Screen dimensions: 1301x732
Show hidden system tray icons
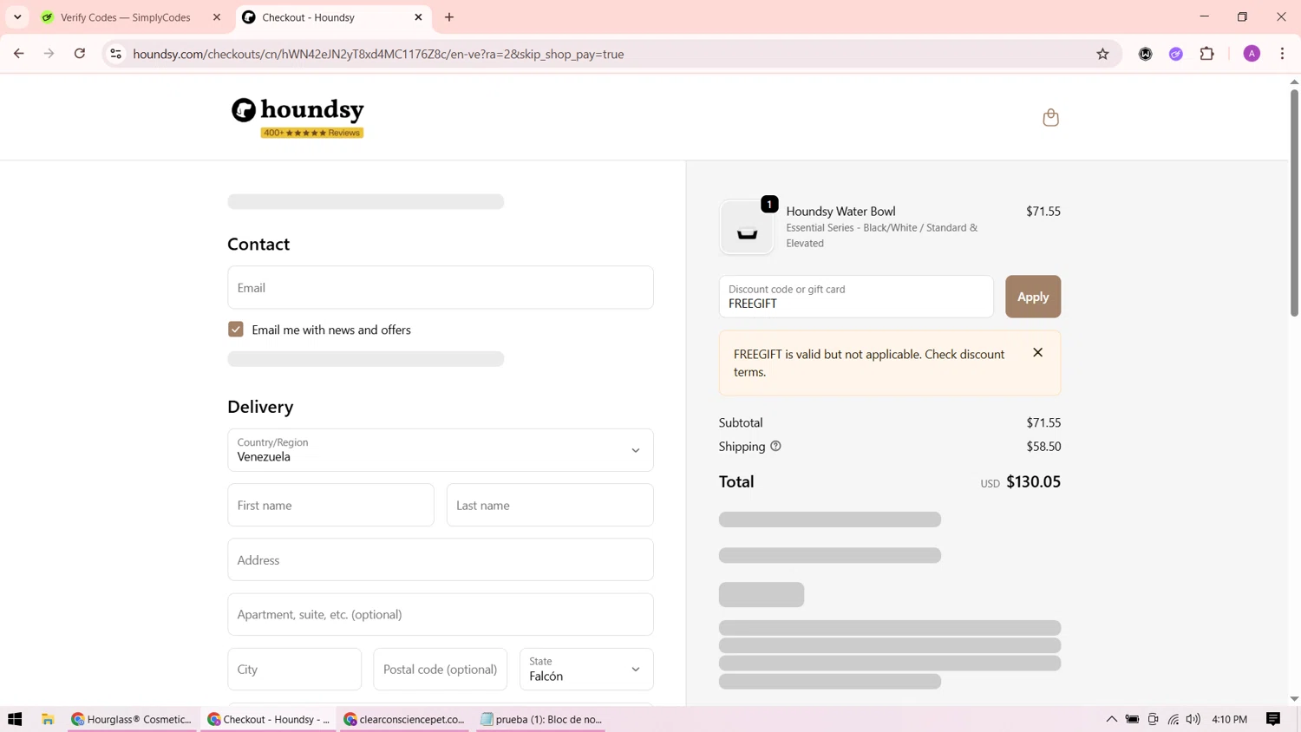tap(1111, 719)
